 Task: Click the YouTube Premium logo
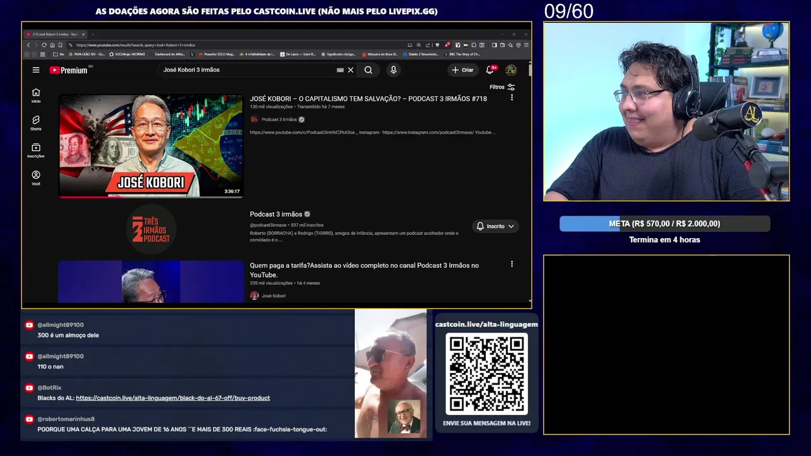point(68,70)
